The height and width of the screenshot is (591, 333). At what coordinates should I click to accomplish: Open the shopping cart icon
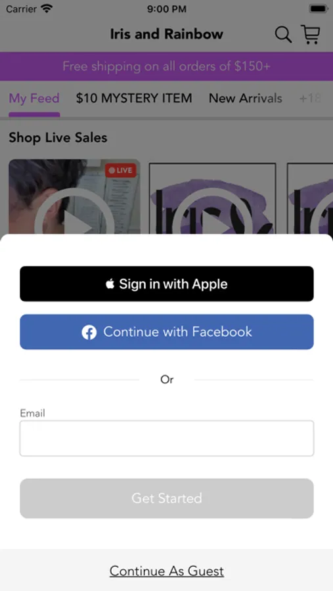pyautogui.click(x=311, y=34)
